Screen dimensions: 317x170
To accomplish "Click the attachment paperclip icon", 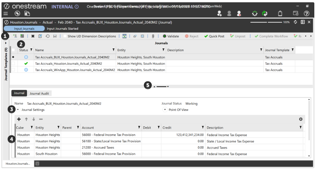I will pyautogui.click(x=152, y=36).
